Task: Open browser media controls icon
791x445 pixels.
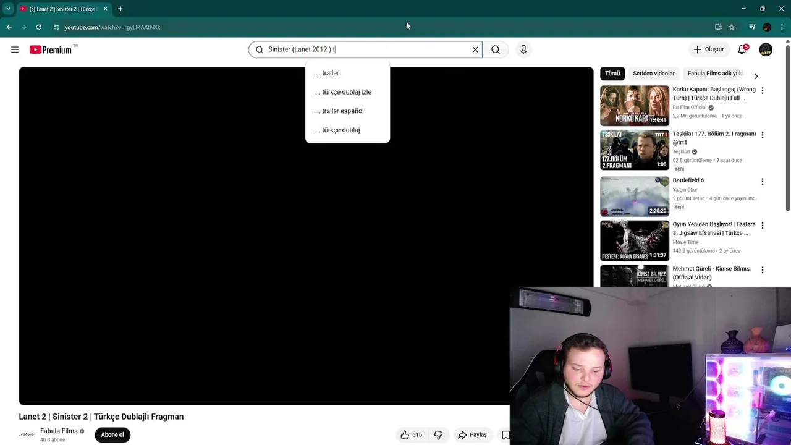Action: pyautogui.click(x=752, y=27)
